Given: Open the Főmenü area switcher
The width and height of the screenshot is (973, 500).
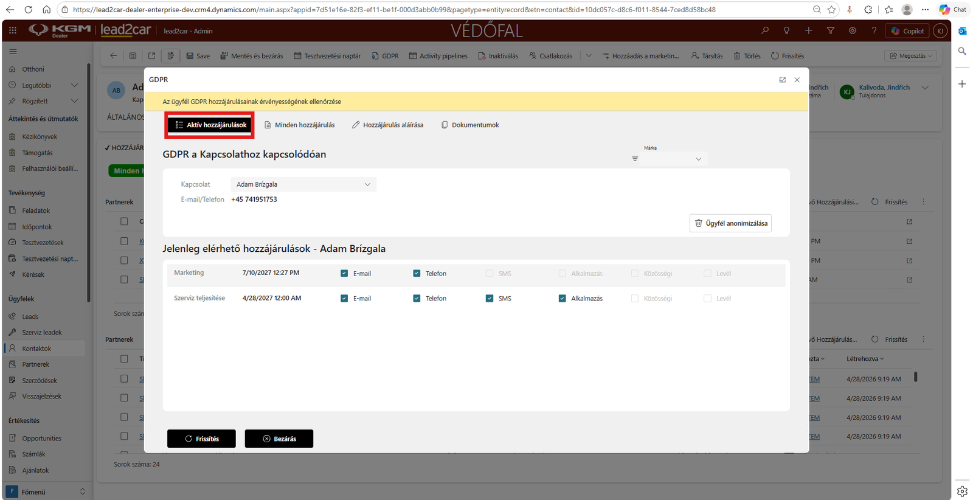Looking at the screenshot, I should (47, 491).
